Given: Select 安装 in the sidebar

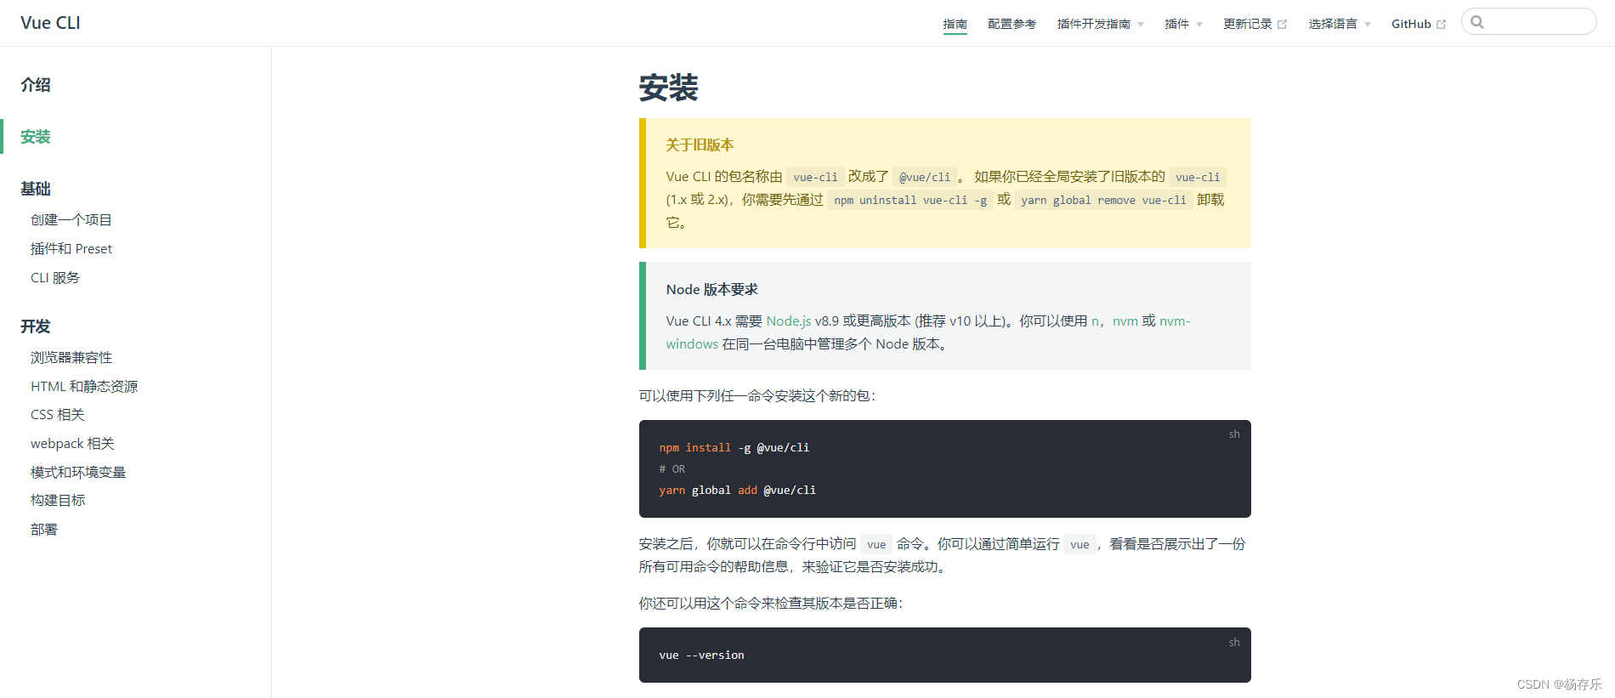Looking at the screenshot, I should (36, 137).
